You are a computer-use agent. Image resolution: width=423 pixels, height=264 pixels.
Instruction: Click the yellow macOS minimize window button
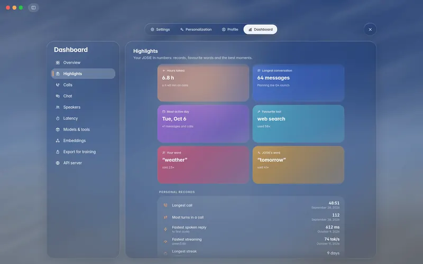14,7
